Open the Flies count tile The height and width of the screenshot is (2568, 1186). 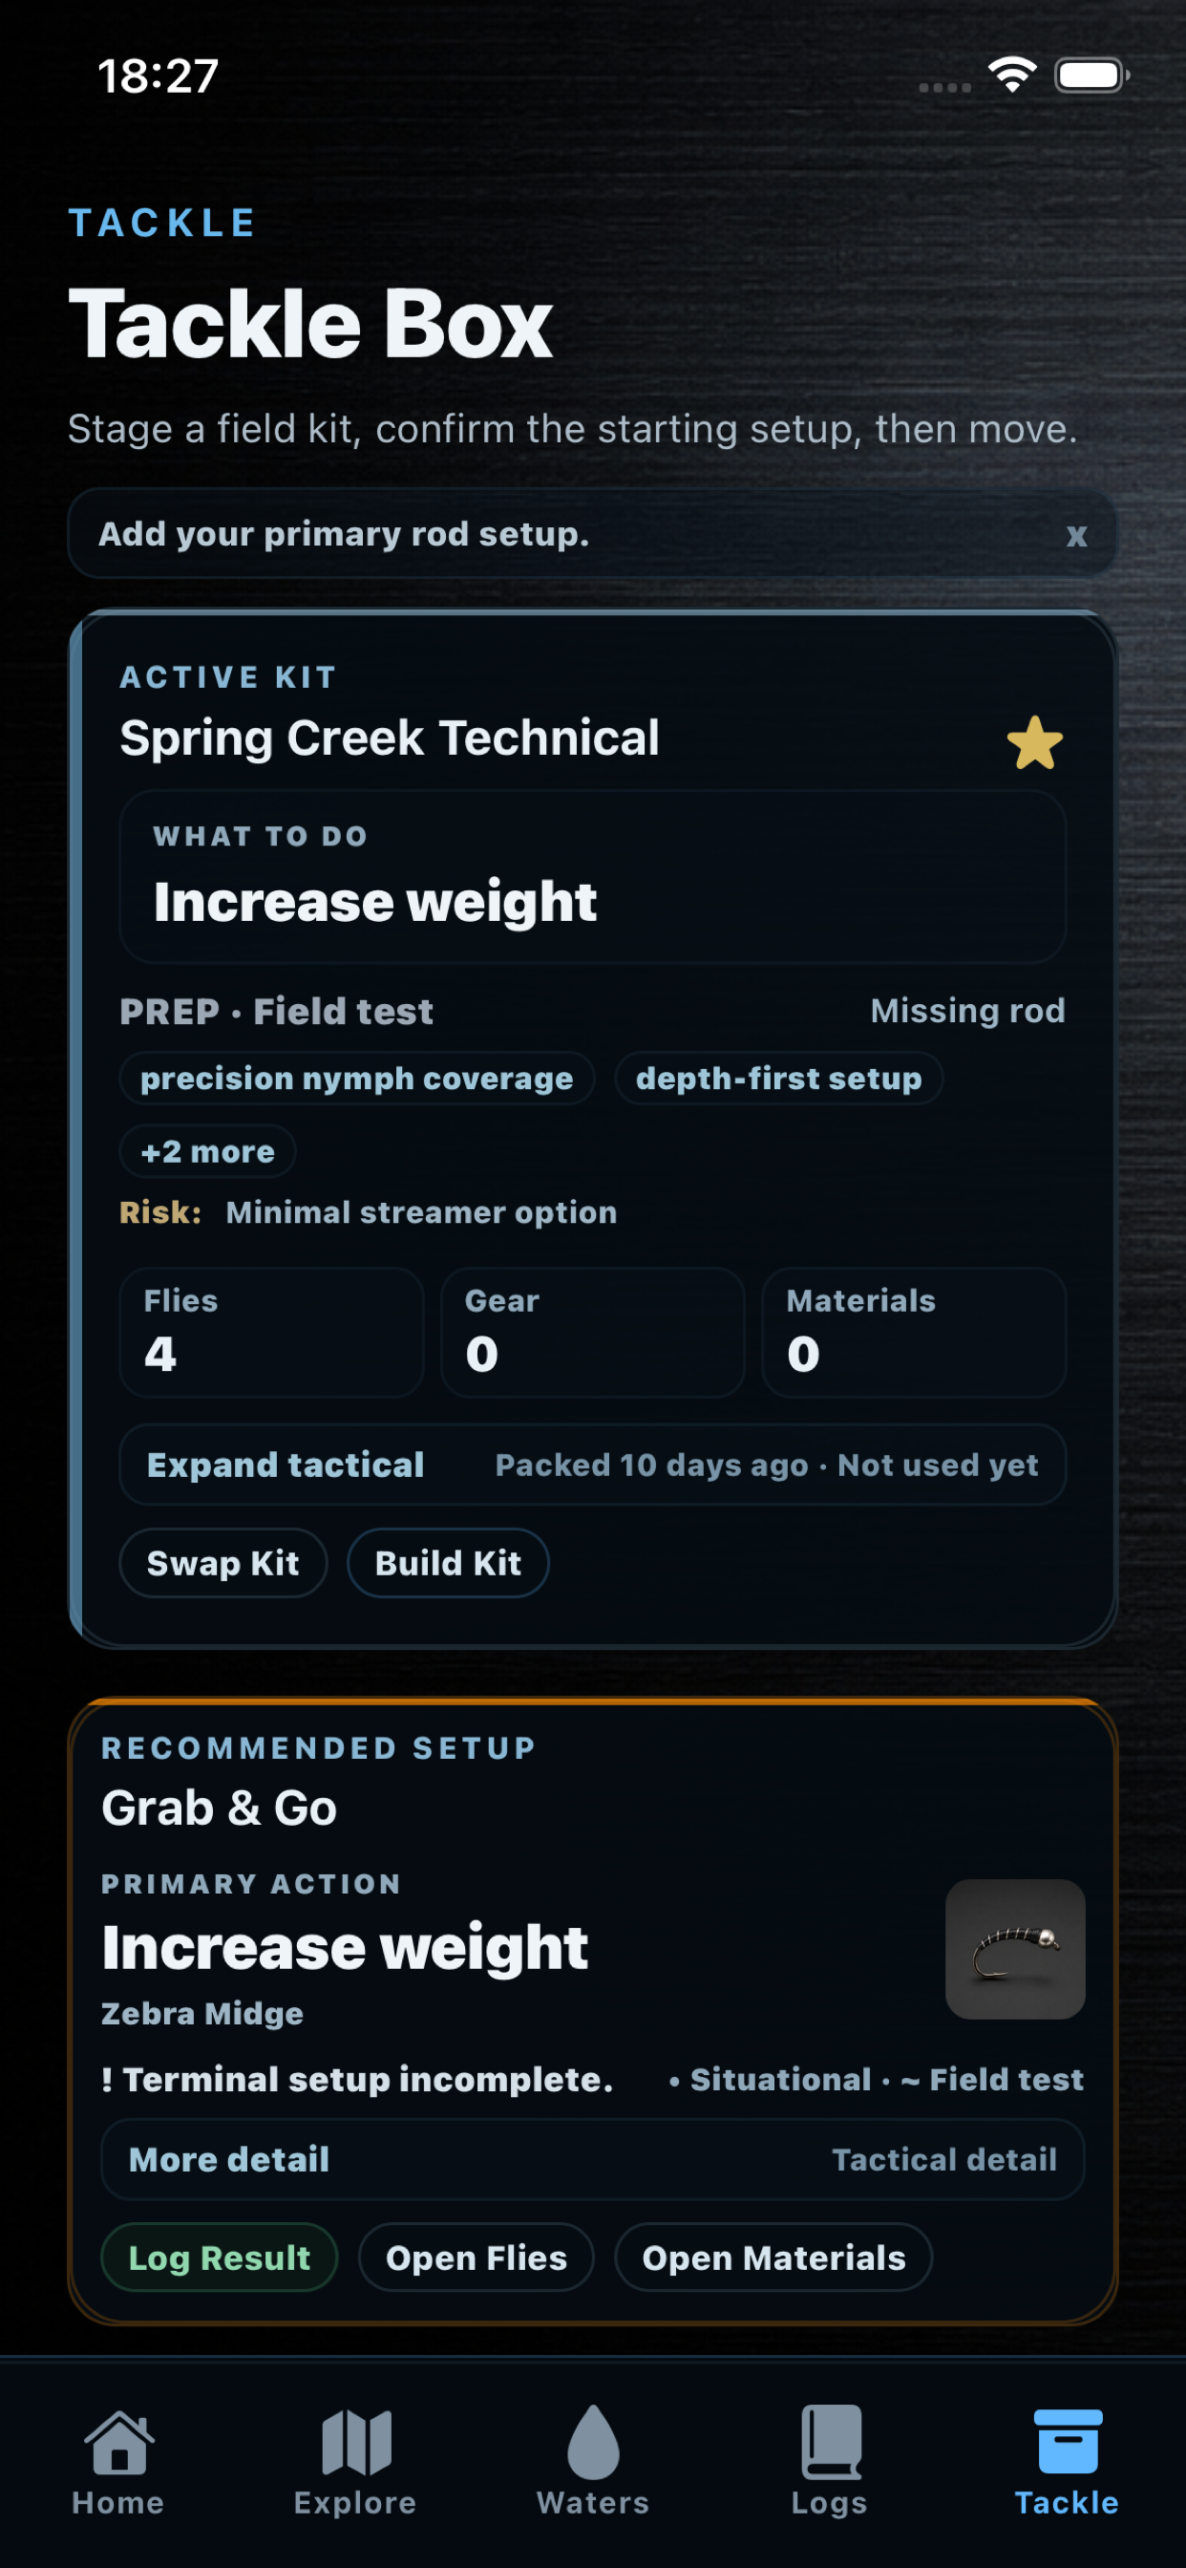click(x=271, y=1332)
